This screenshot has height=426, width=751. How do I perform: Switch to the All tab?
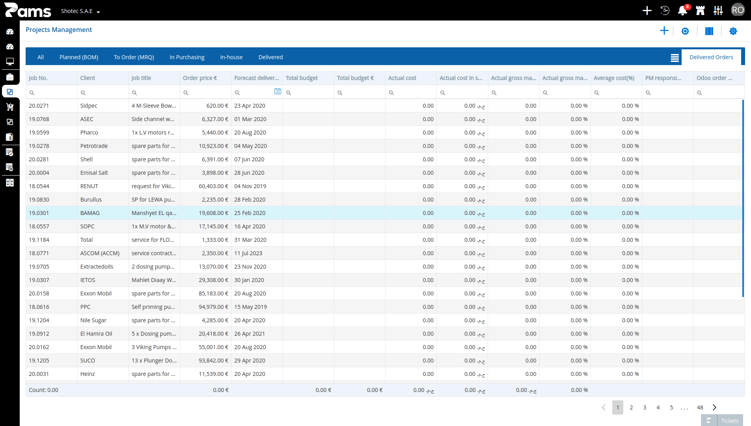coord(41,57)
